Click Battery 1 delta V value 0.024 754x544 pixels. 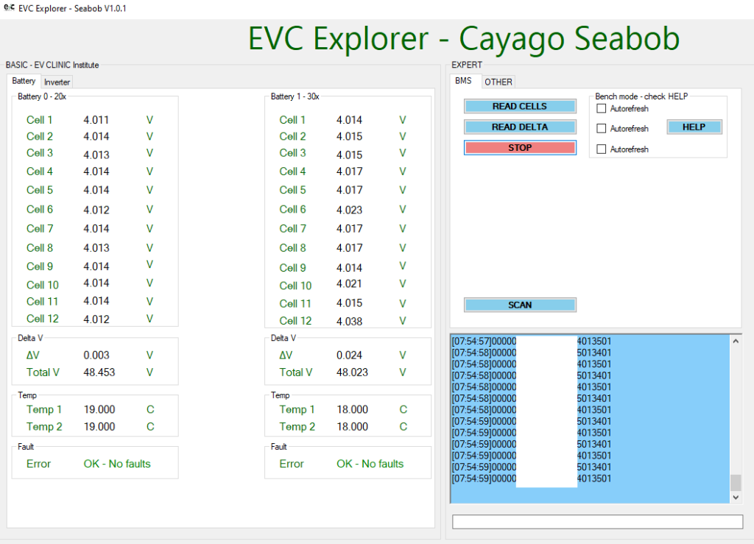(349, 355)
